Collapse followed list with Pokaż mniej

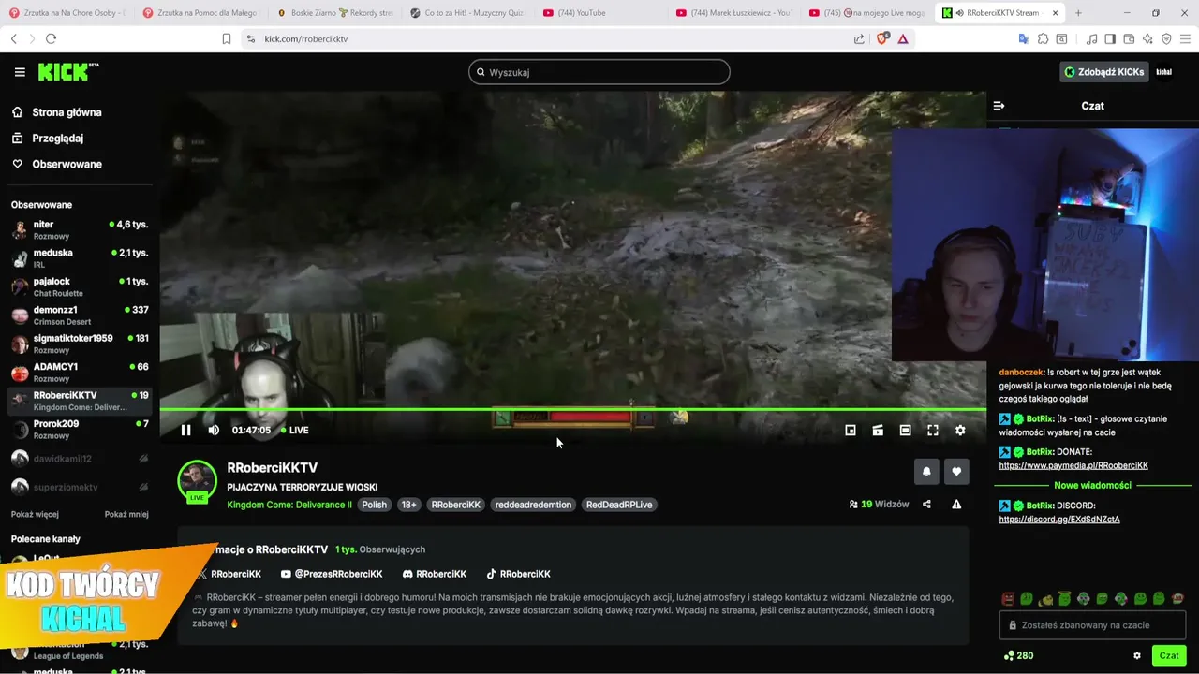coord(126,514)
